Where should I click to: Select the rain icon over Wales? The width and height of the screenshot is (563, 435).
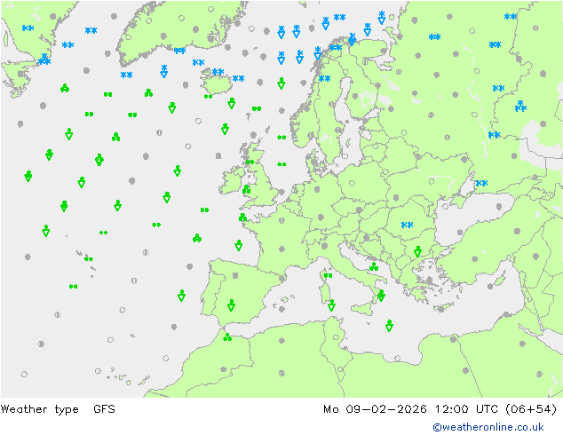247,190
